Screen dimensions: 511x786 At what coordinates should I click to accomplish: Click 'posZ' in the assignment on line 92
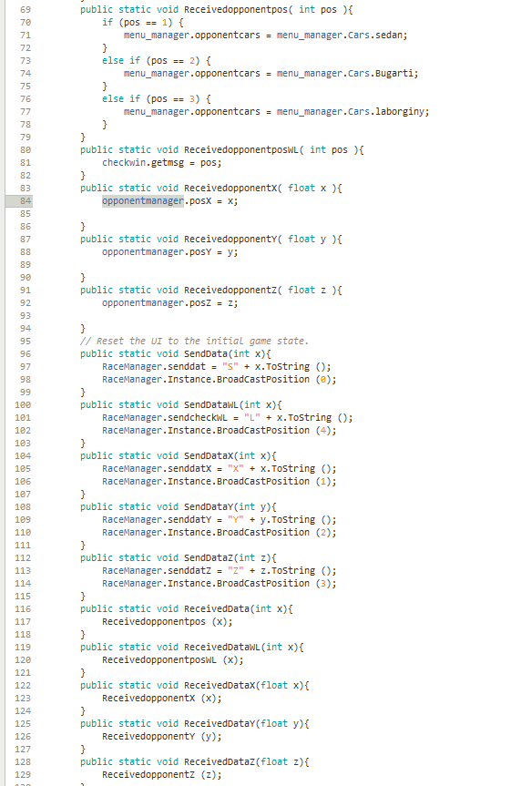200,302
